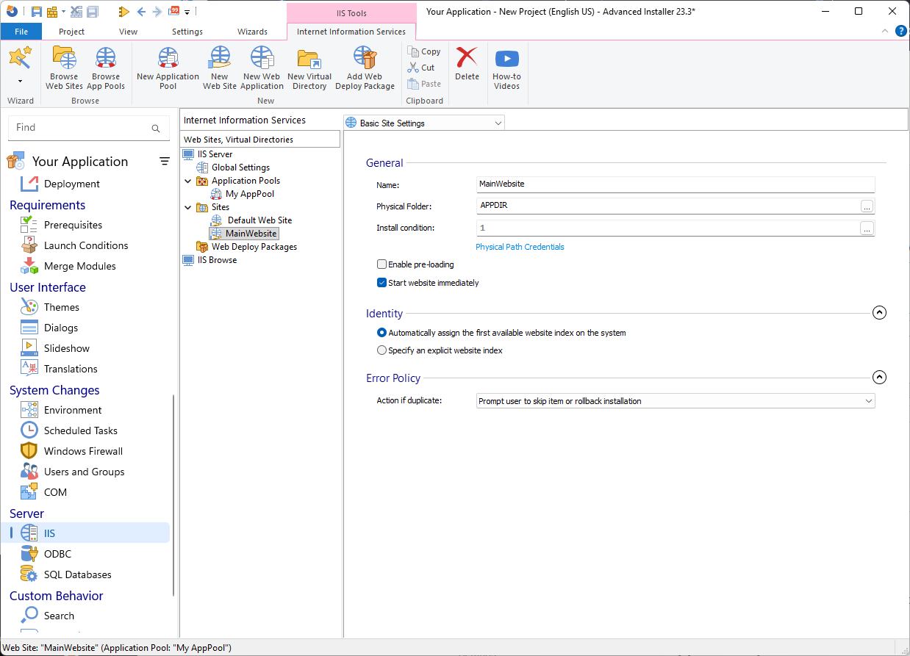Select Internet Information Services ribbon tab
This screenshot has height=656, width=910.
[351, 32]
